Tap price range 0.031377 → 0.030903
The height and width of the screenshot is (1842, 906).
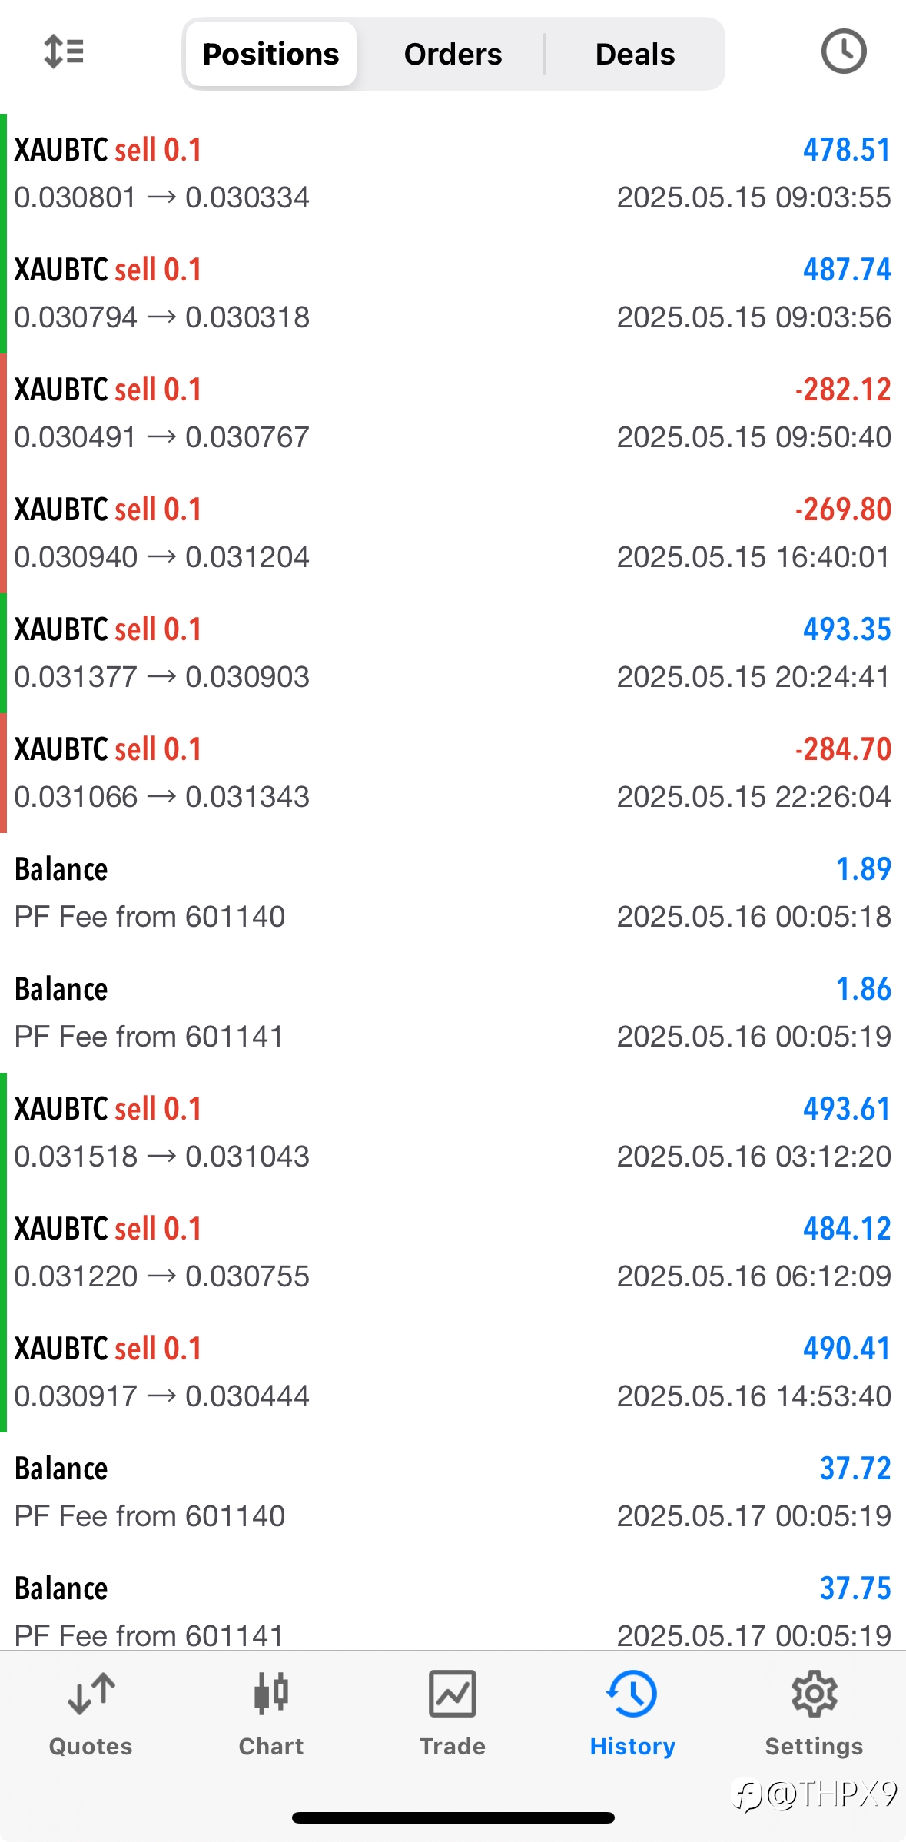pos(162,677)
